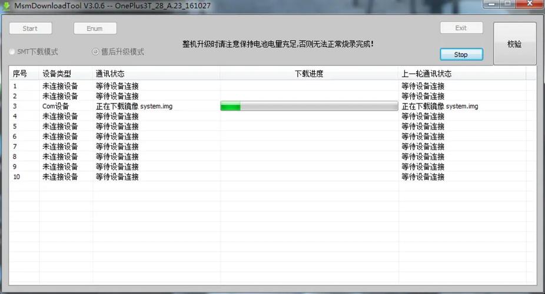This screenshot has width=545, height=294.
Task: Stop the download with the Stop button
Action: (461, 55)
